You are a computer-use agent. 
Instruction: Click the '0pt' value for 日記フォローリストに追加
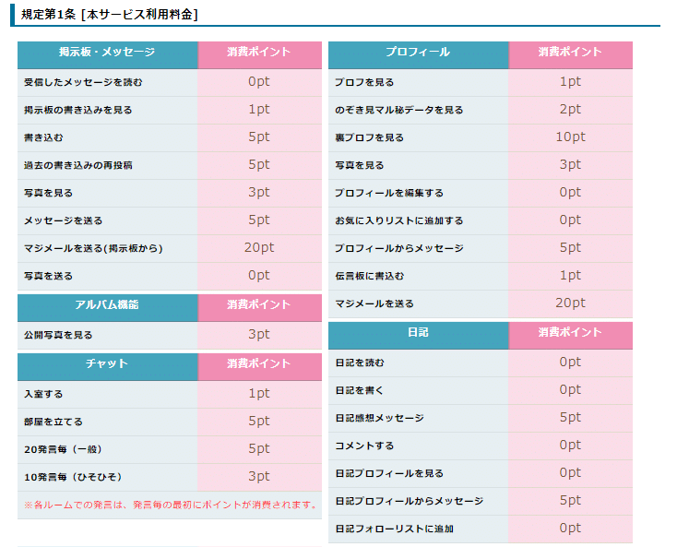[x=570, y=529]
